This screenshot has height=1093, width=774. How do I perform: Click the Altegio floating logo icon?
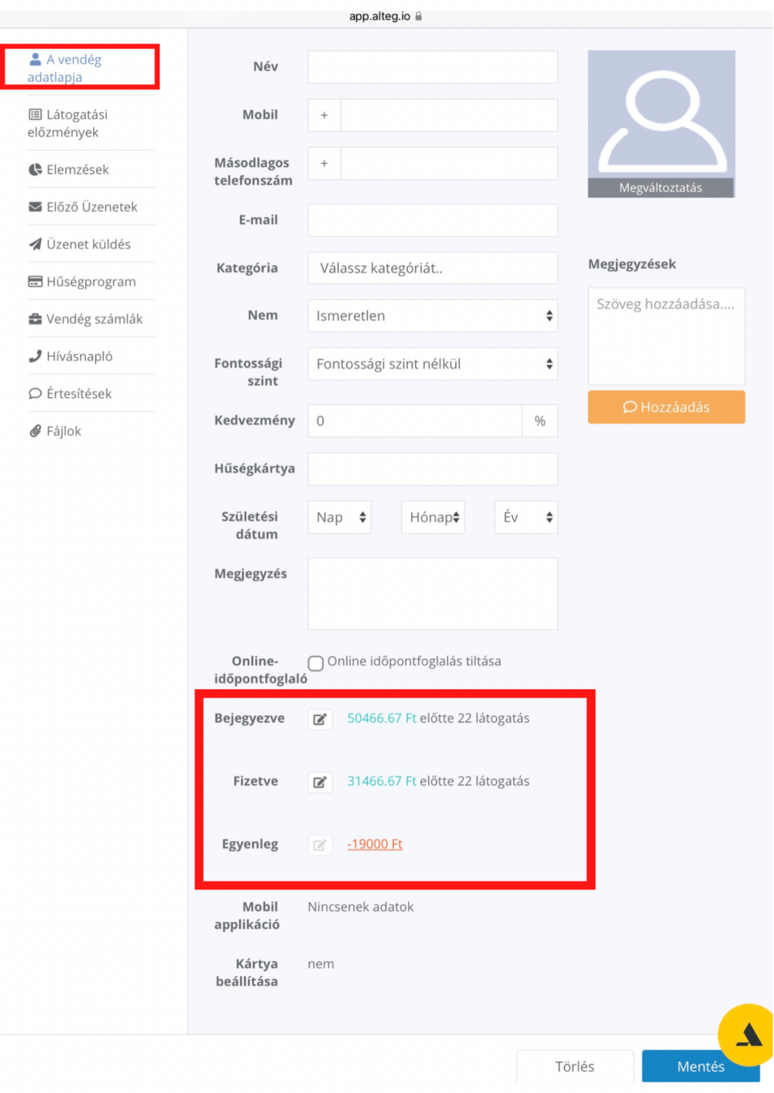point(748,1035)
